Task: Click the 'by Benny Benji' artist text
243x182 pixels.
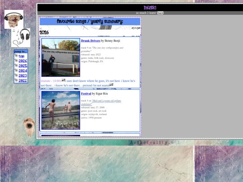Action: point(111,41)
